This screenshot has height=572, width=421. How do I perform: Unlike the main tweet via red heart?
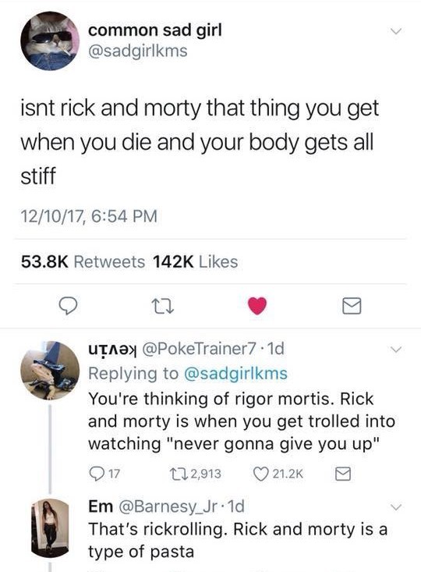click(x=257, y=306)
